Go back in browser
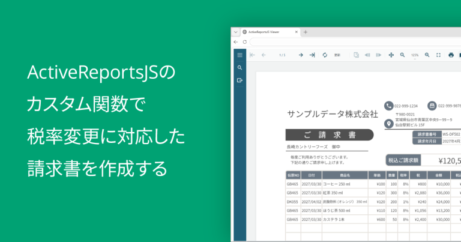The width and height of the screenshot is (461, 242). point(235,42)
